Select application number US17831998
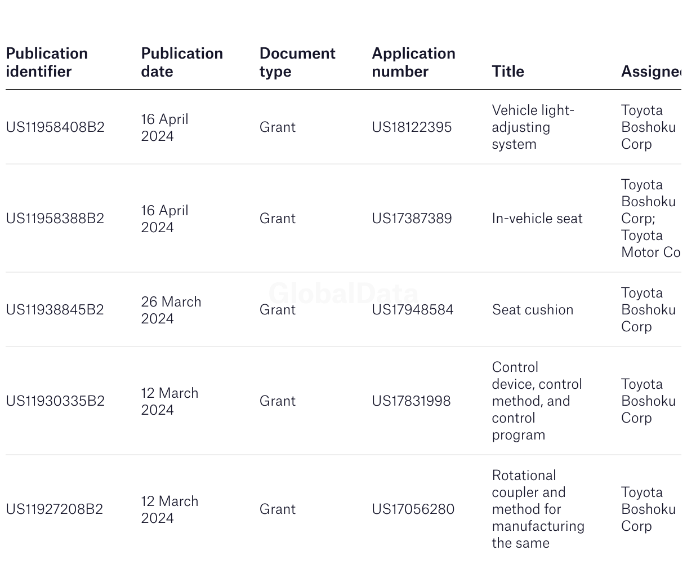 coord(411,401)
